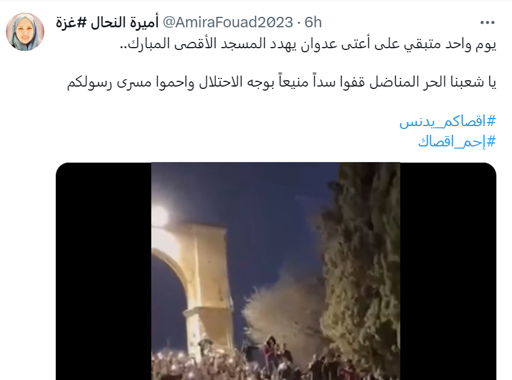Image resolution: width=512 pixels, height=380 pixels.
Task: Open Amira's profile avatar photo
Action: (x=25, y=31)
